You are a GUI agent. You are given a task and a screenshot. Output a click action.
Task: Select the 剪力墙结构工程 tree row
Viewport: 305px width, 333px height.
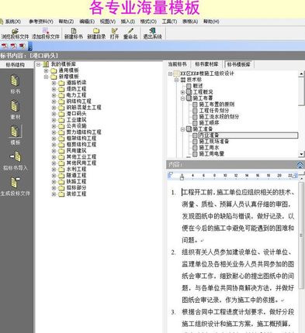(x=84, y=132)
